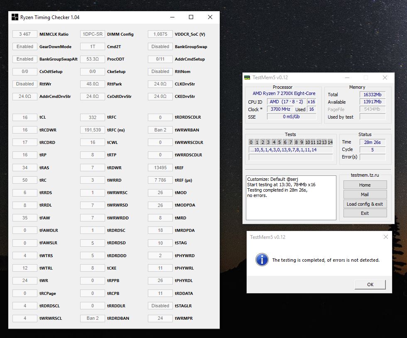Click Load config & exit button
The width and height of the screenshot is (407, 338).
click(x=365, y=204)
